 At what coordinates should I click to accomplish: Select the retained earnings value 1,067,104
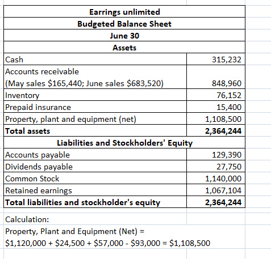(x=216, y=190)
